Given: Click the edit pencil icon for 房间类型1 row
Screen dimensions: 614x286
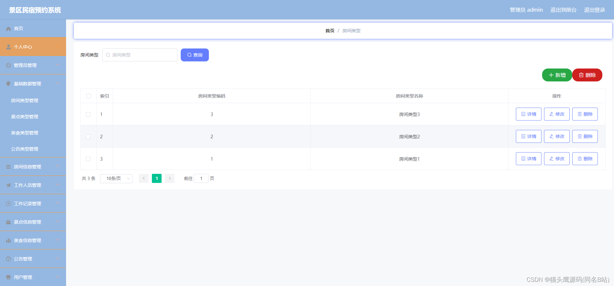Looking at the screenshot, I should (x=551, y=159).
